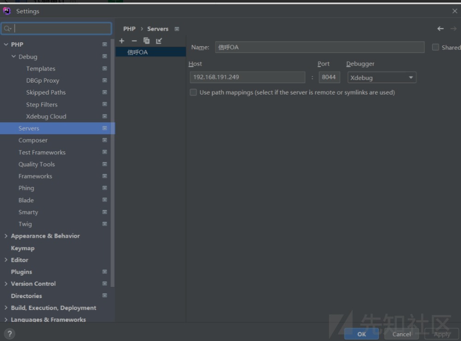Image resolution: width=461 pixels, height=341 pixels.
Task: Click project-level icon beside Servers breadcrumb
Action: (x=177, y=29)
